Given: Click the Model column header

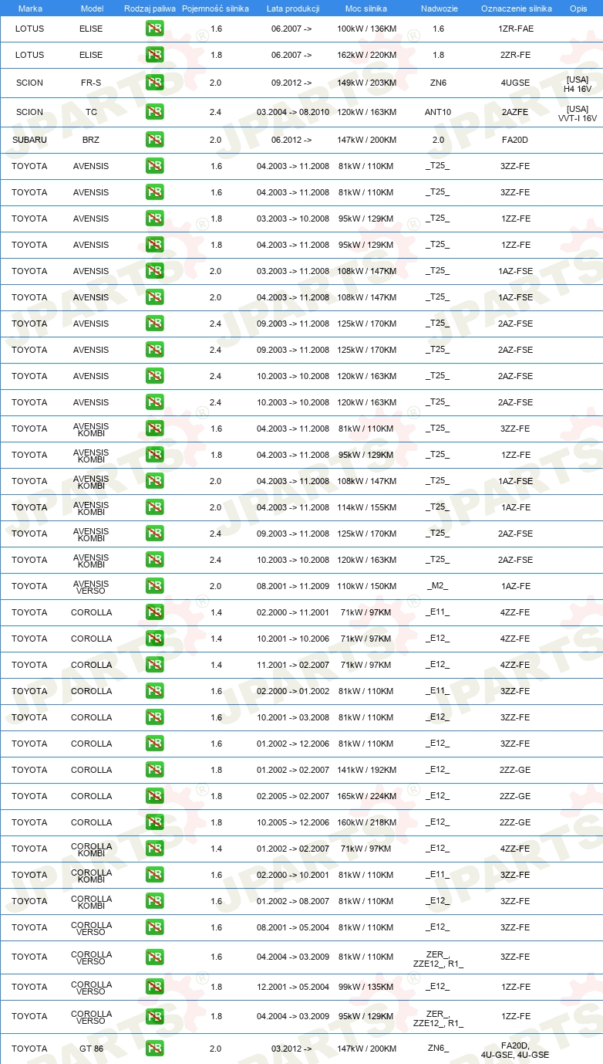Looking at the screenshot, I should click(92, 8).
